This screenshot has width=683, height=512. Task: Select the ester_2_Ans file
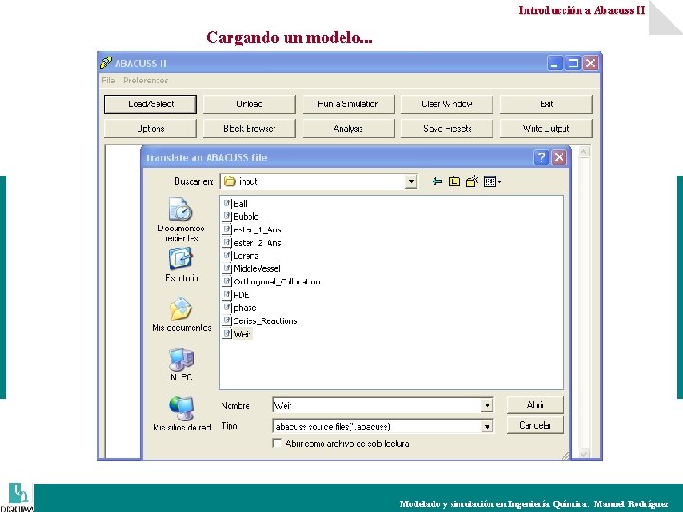tap(251, 243)
